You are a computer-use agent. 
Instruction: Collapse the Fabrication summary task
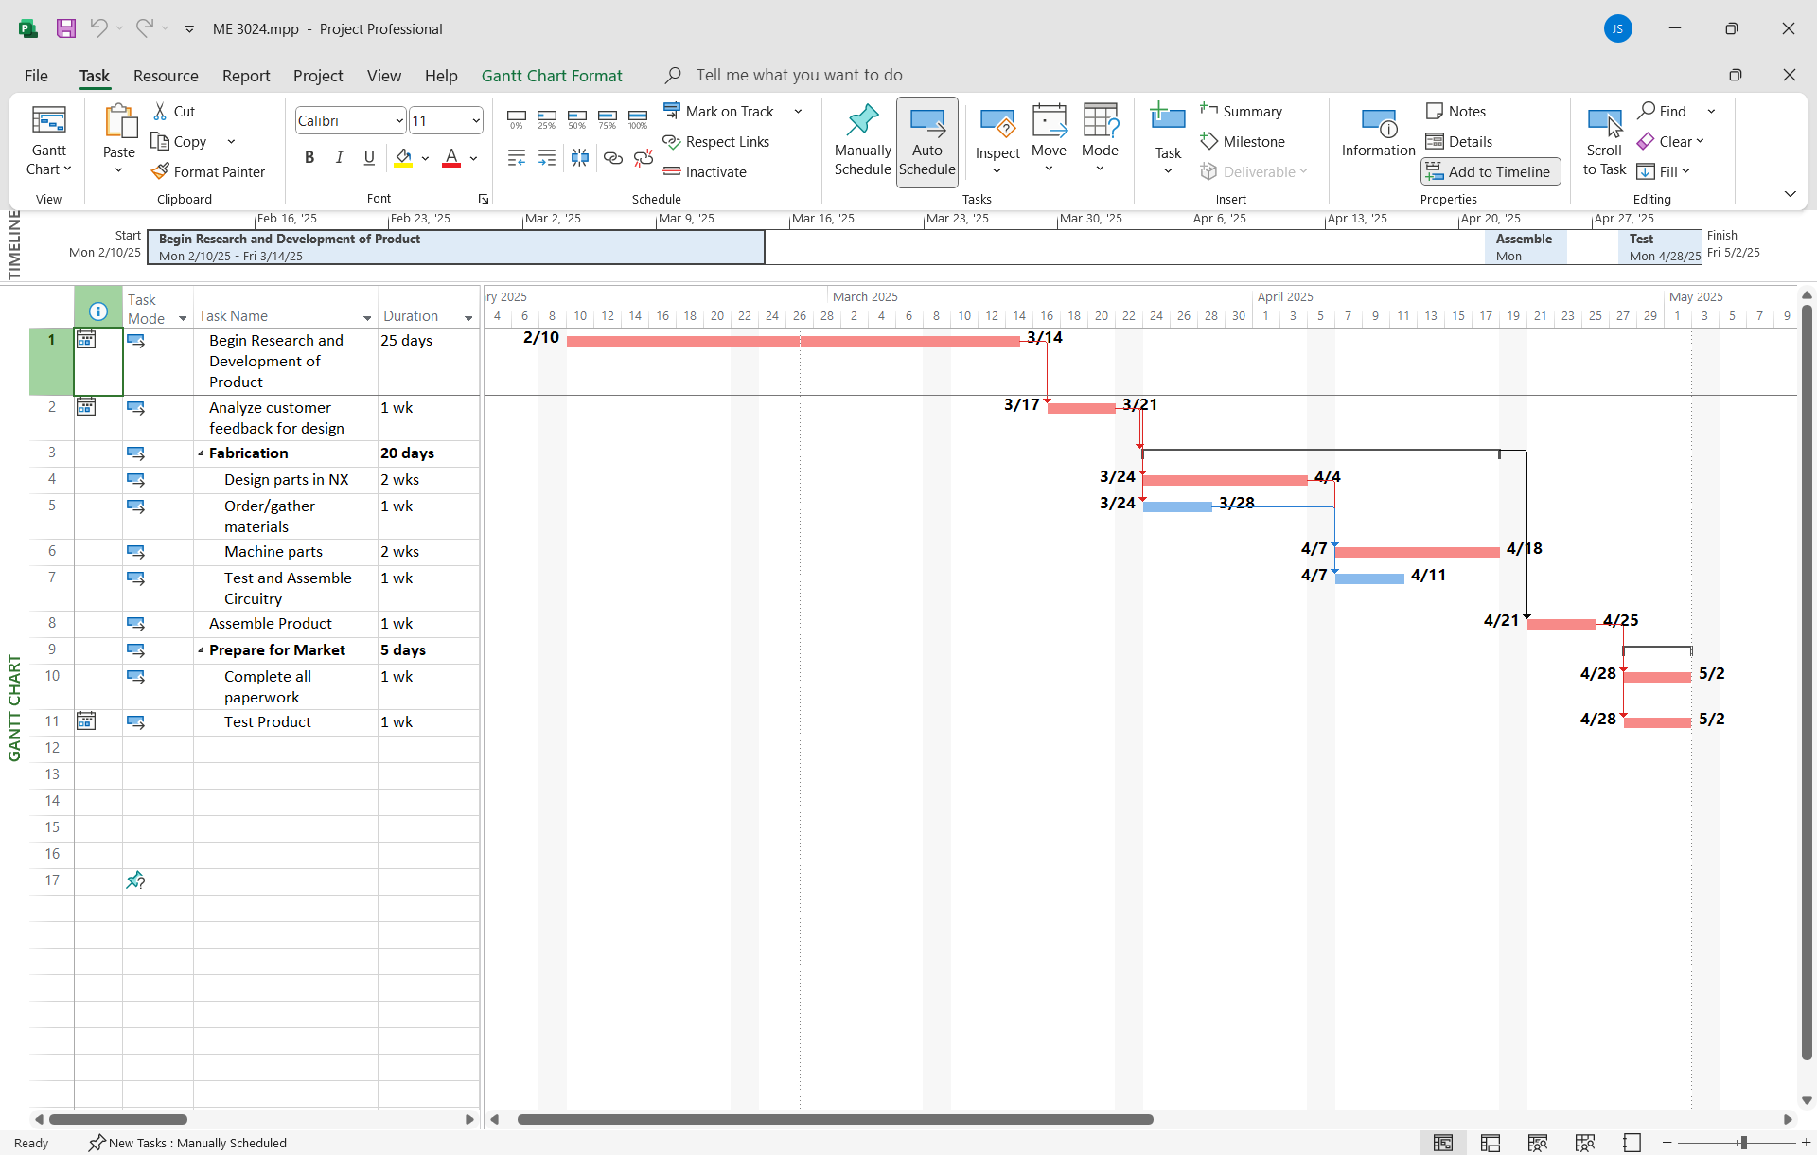tap(201, 453)
